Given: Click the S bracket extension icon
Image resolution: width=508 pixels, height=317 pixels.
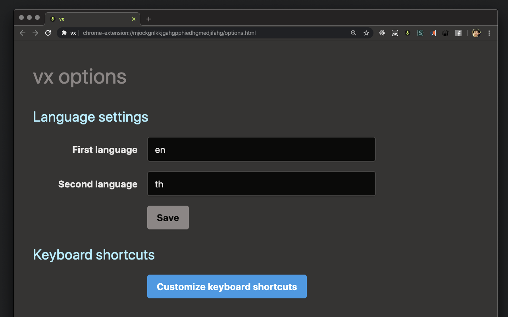Looking at the screenshot, I should [x=420, y=33].
